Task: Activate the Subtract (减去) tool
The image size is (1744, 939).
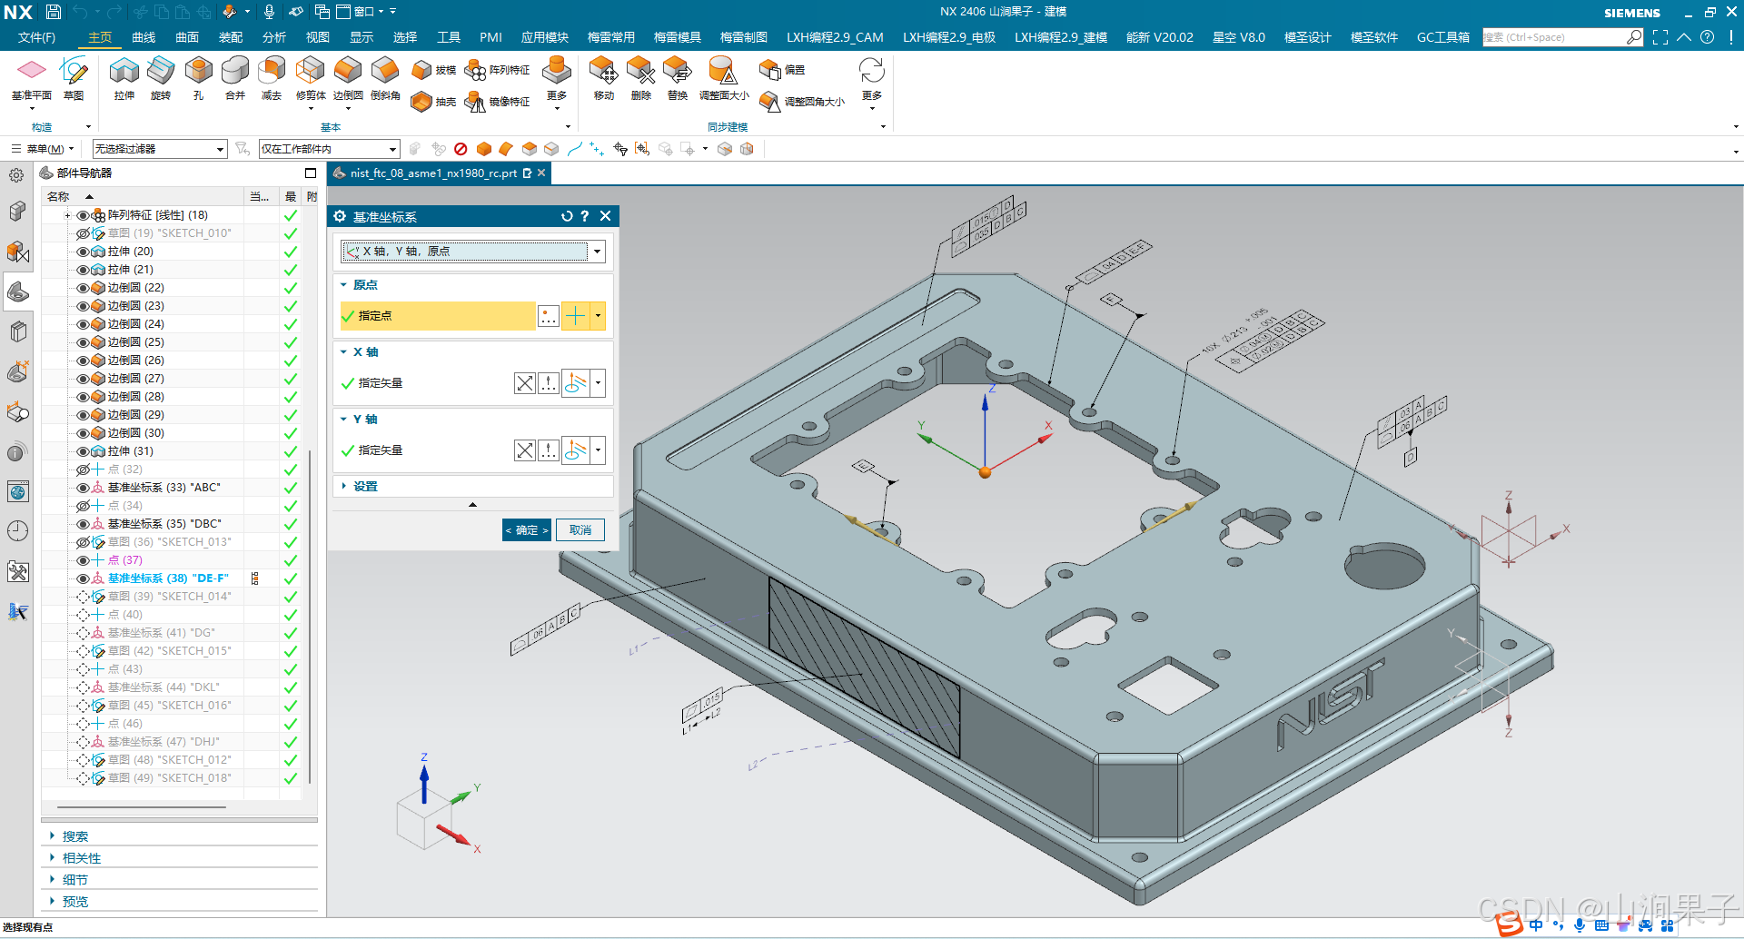Action: coord(272,77)
